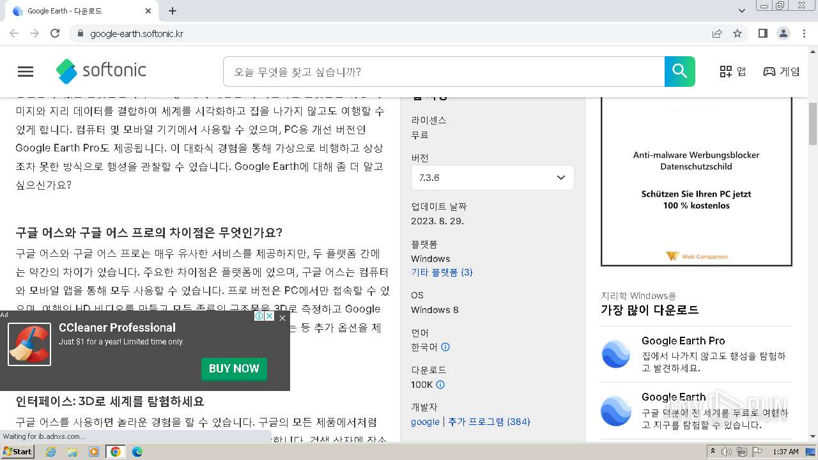Toggle the browser side panel
The image size is (818, 460).
click(762, 33)
